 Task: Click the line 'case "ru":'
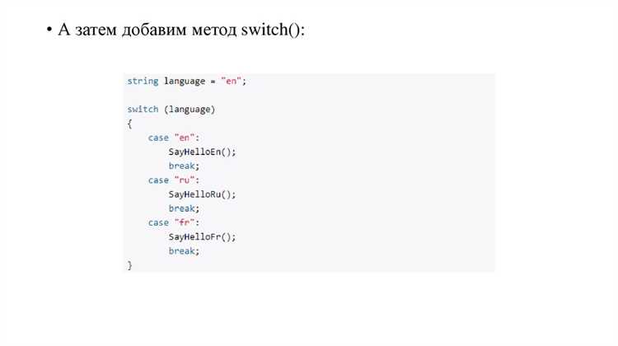point(174,180)
